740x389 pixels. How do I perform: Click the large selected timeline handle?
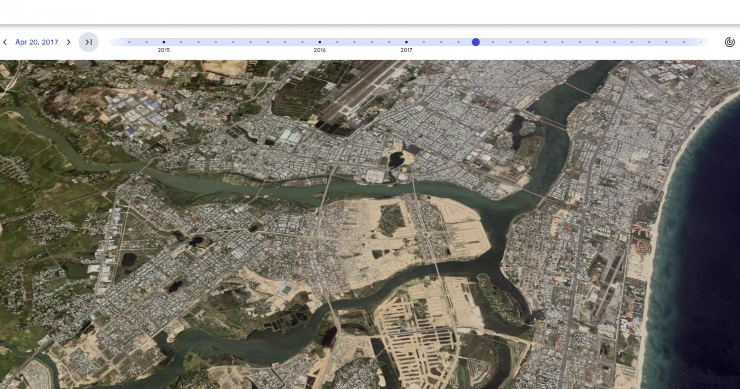(x=476, y=42)
